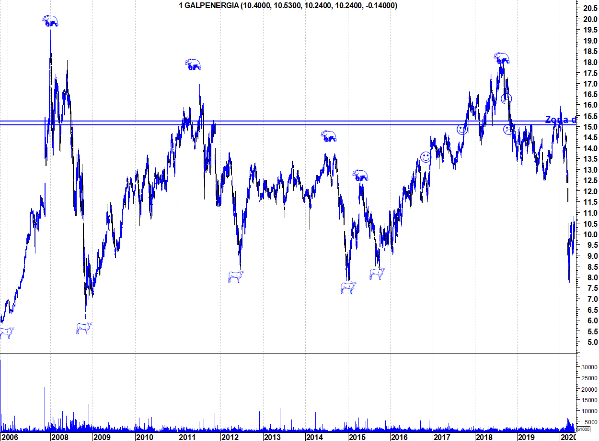This screenshot has width=599, height=441.
Task: Click the 2019 year label
Action: tap(526, 437)
